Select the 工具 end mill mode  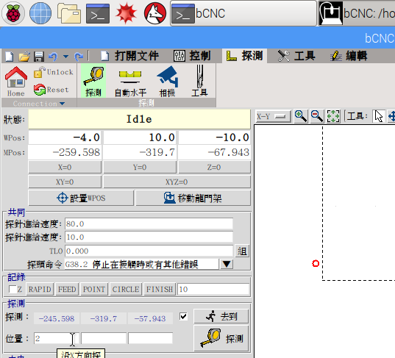tap(199, 81)
